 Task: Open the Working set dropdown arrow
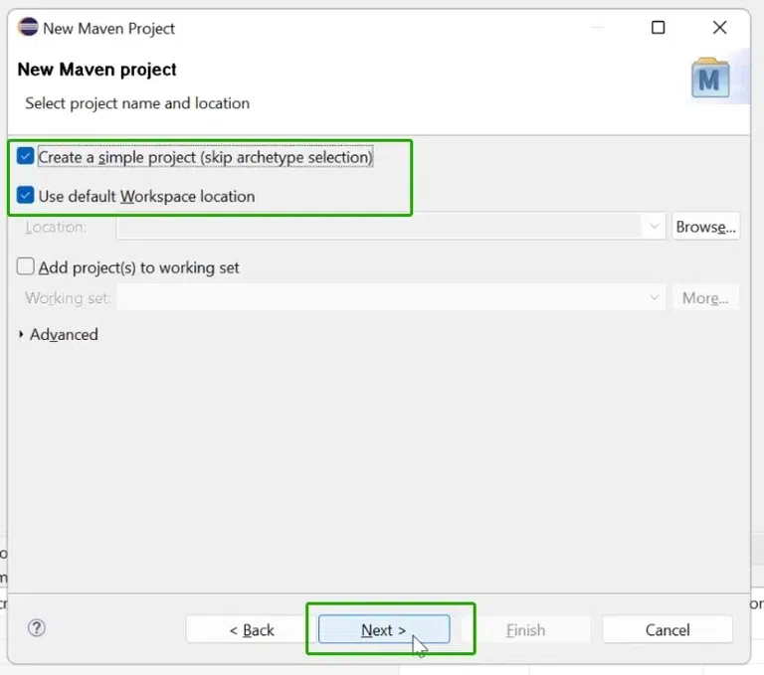[655, 298]
